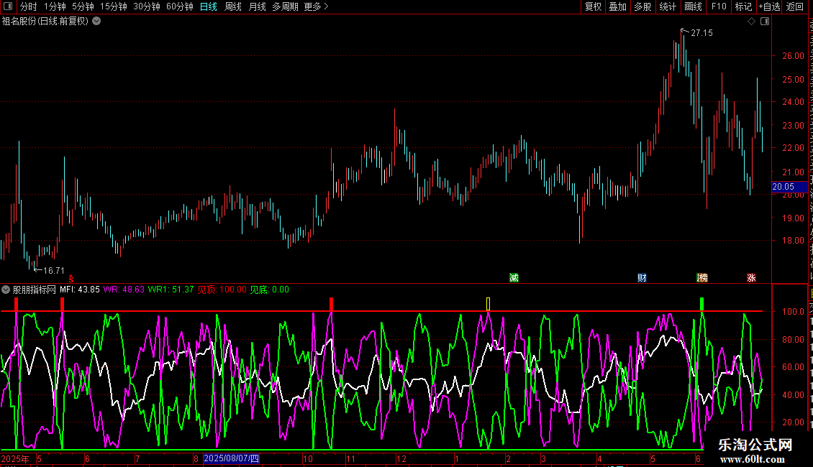
Task: Open 多周期 multi-period view
Action: coord(285,6)
